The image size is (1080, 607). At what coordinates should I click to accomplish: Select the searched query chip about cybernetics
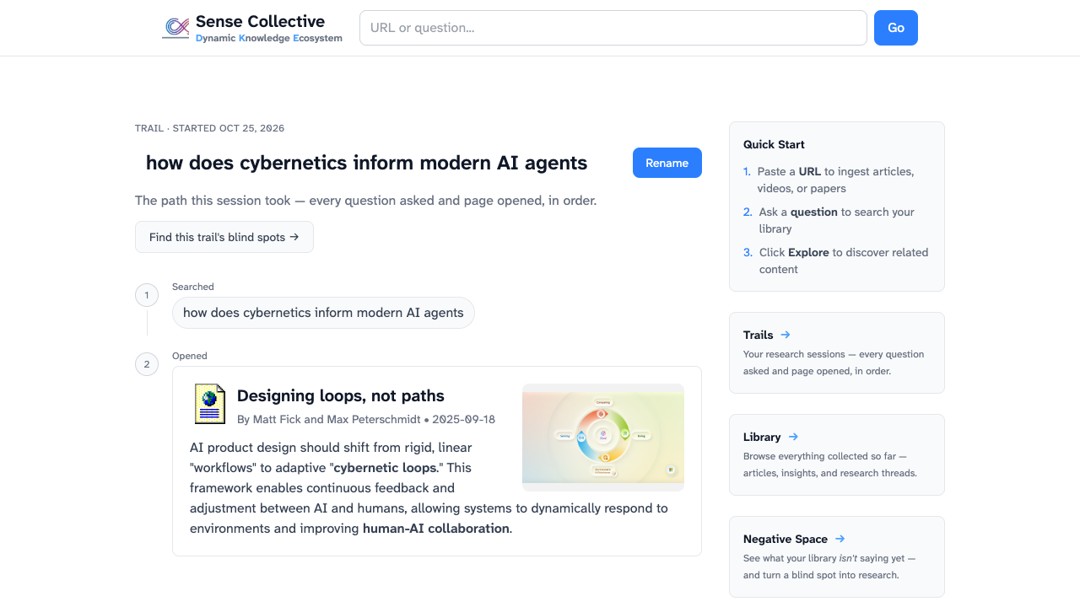323,313
